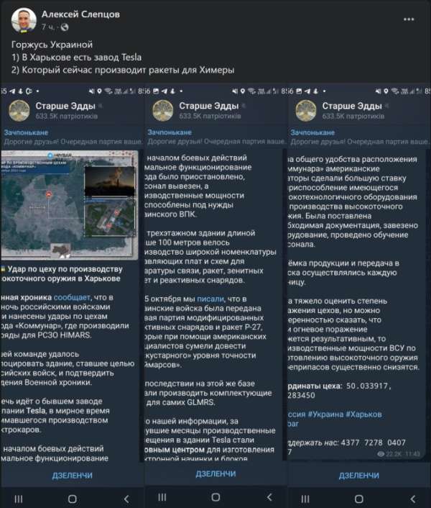Open the Старше Эдды avatar in right screenshot
The image size is (431, 508).
click(x=303, y=110)
